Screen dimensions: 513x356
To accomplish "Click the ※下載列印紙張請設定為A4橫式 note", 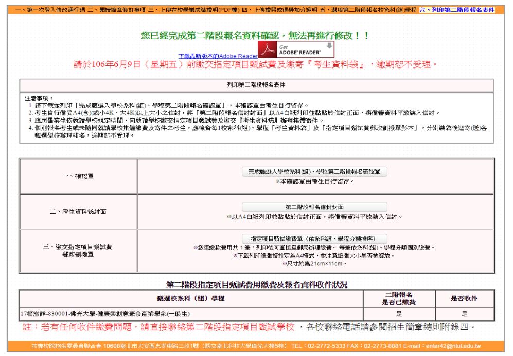I will tap(314, 256).
